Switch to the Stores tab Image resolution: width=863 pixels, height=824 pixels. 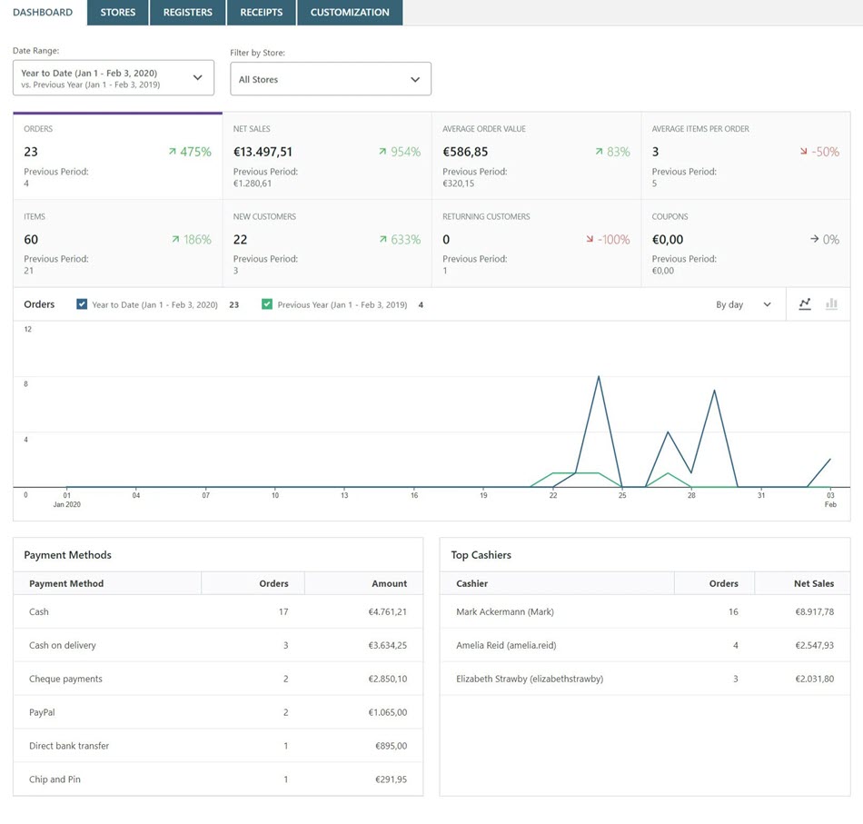tap(118, 12)
